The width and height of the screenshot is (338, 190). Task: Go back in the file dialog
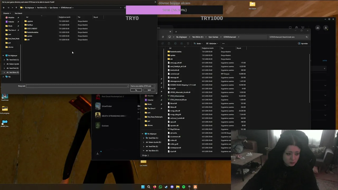click(x=4, y=8)
